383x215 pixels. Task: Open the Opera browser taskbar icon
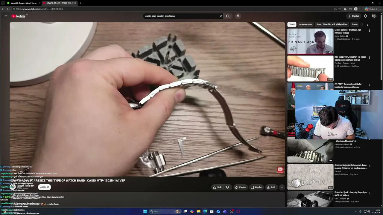pos(238,211)
